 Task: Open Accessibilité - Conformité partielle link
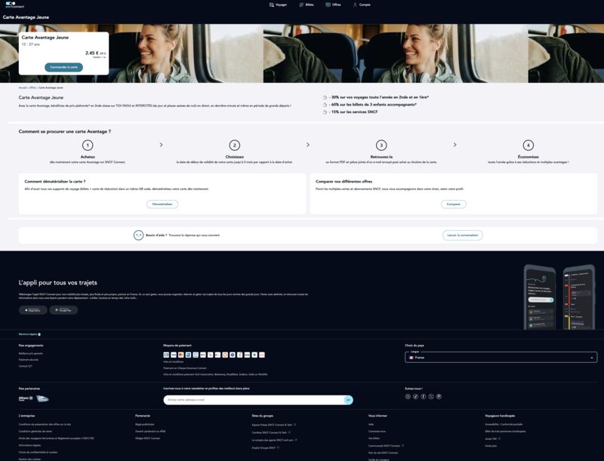point(504,425)
